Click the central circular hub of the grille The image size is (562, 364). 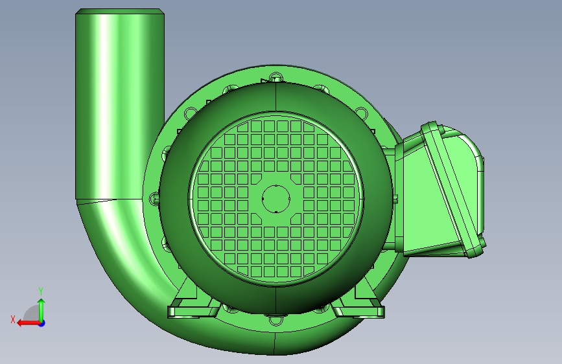tap(275, 199)
